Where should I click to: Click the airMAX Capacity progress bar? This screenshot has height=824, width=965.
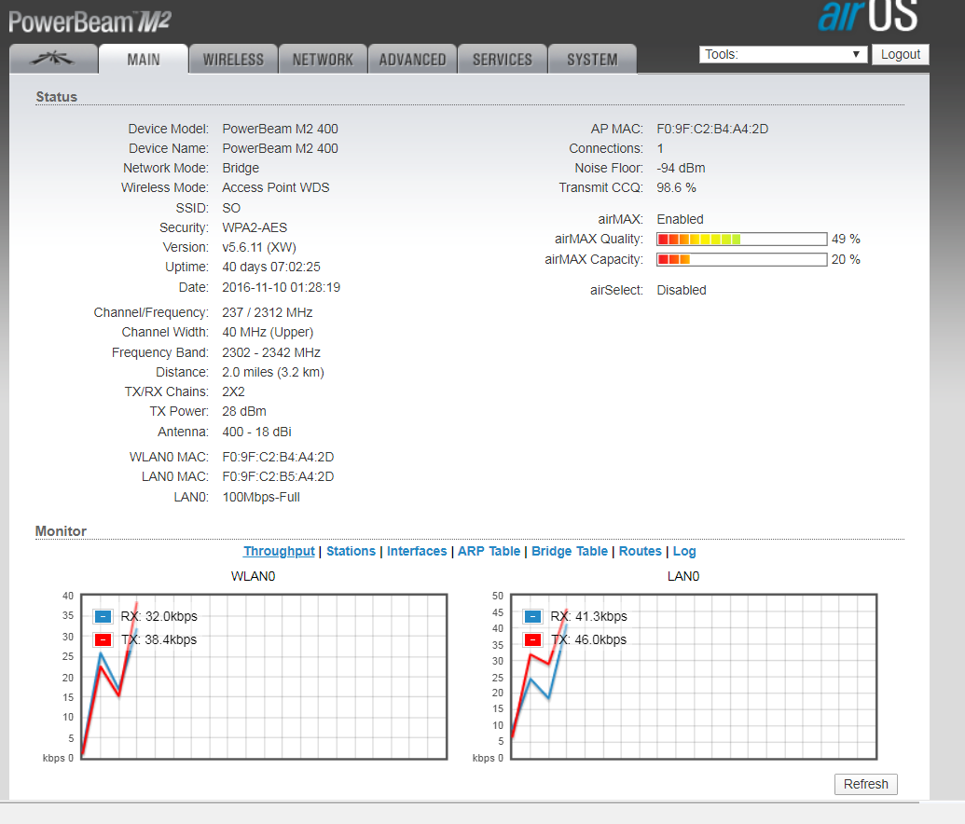[741, 259]
